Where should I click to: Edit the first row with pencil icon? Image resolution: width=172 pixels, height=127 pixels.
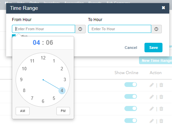click(152, 85)
